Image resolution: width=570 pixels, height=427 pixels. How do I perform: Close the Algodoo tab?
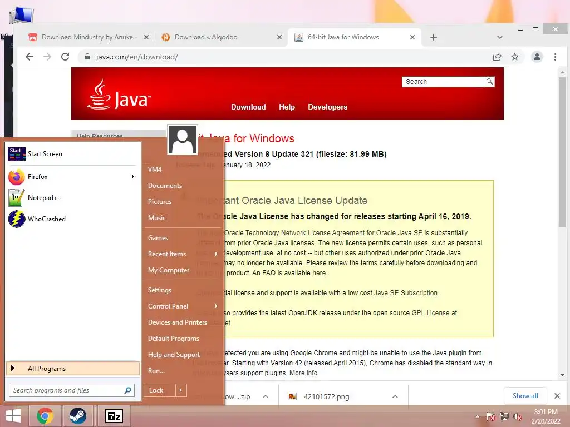pyautogui.click(x=279, y=37)
